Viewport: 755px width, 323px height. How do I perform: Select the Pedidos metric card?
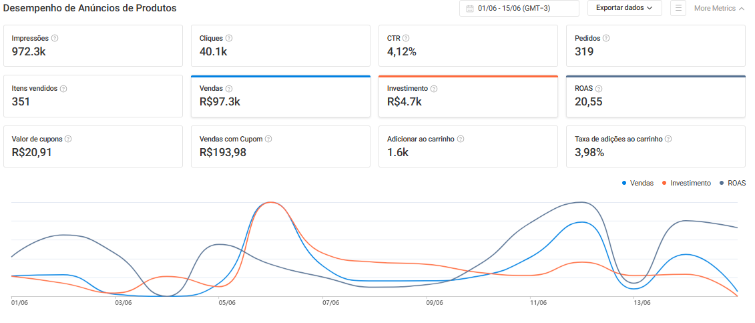(x=656, y=46)
